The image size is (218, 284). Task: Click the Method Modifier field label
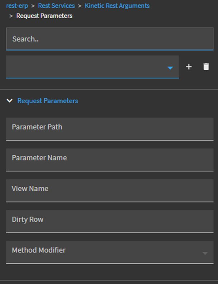(39, 250)
